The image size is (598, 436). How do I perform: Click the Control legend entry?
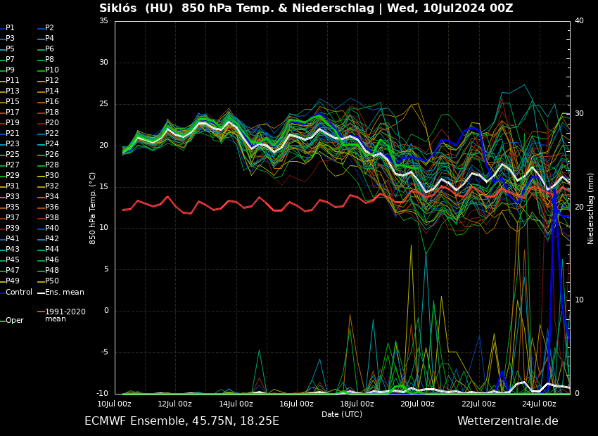tap(19, 292)
